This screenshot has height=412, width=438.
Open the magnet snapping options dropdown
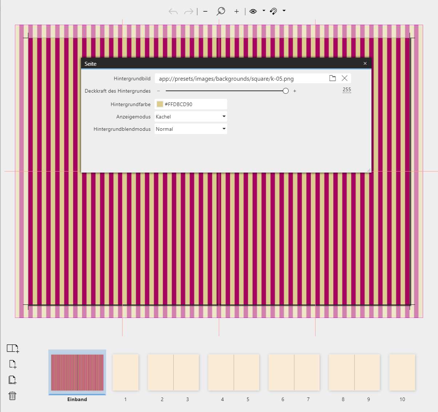pyautogui.click(x=284, y=11)
